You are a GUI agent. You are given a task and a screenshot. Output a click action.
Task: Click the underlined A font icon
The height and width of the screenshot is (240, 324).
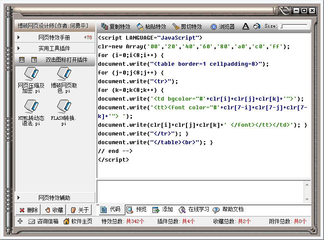coord(245,26)
